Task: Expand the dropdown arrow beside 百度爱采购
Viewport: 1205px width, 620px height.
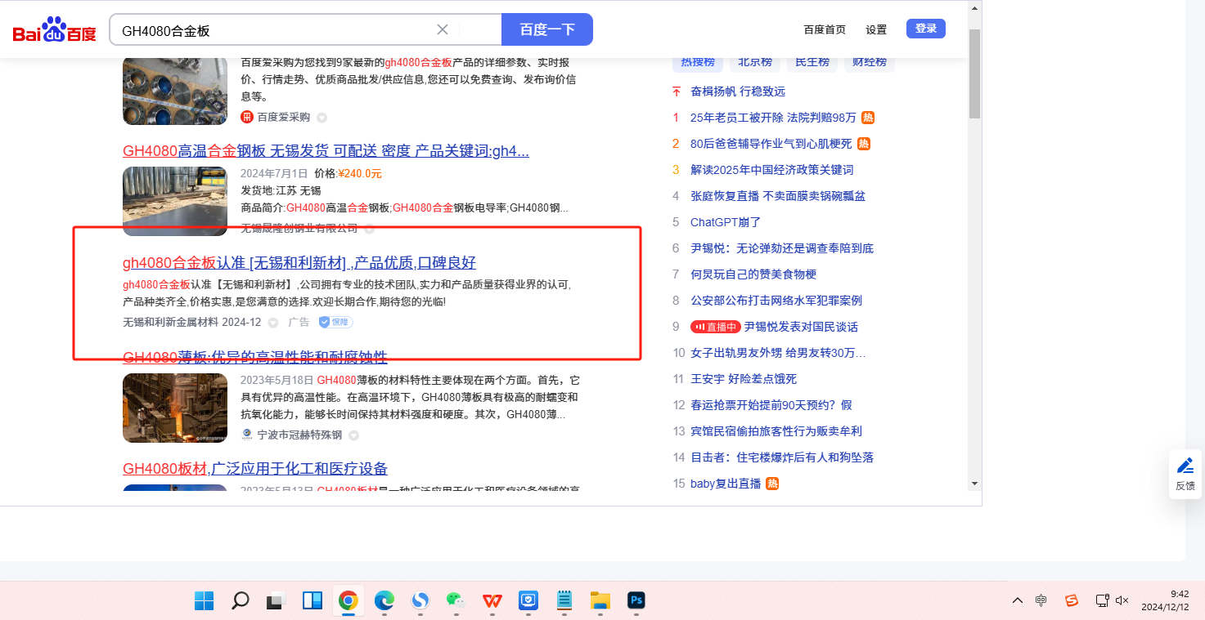Action: 321,118
